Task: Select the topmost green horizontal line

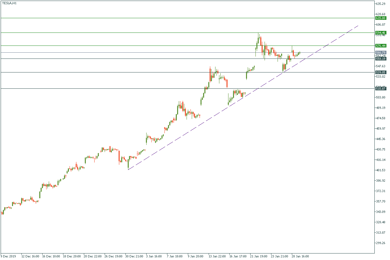Action: pos(162,18)
